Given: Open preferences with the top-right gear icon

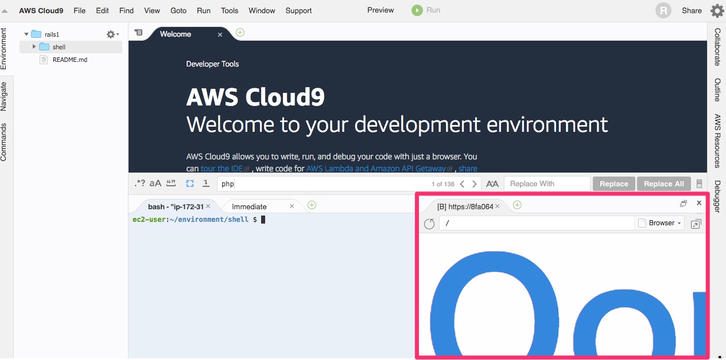Looking at the screenshot, I should 717,10.
